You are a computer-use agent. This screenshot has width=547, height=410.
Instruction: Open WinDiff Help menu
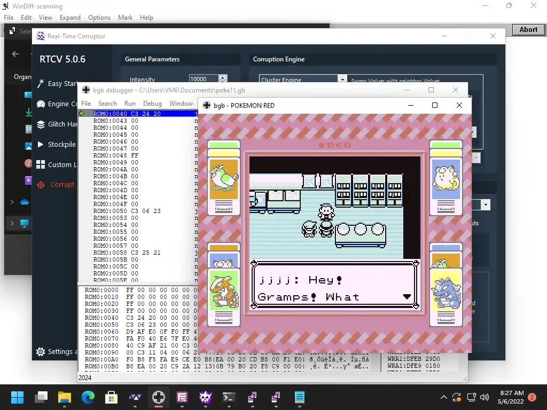tap(146, 18)
